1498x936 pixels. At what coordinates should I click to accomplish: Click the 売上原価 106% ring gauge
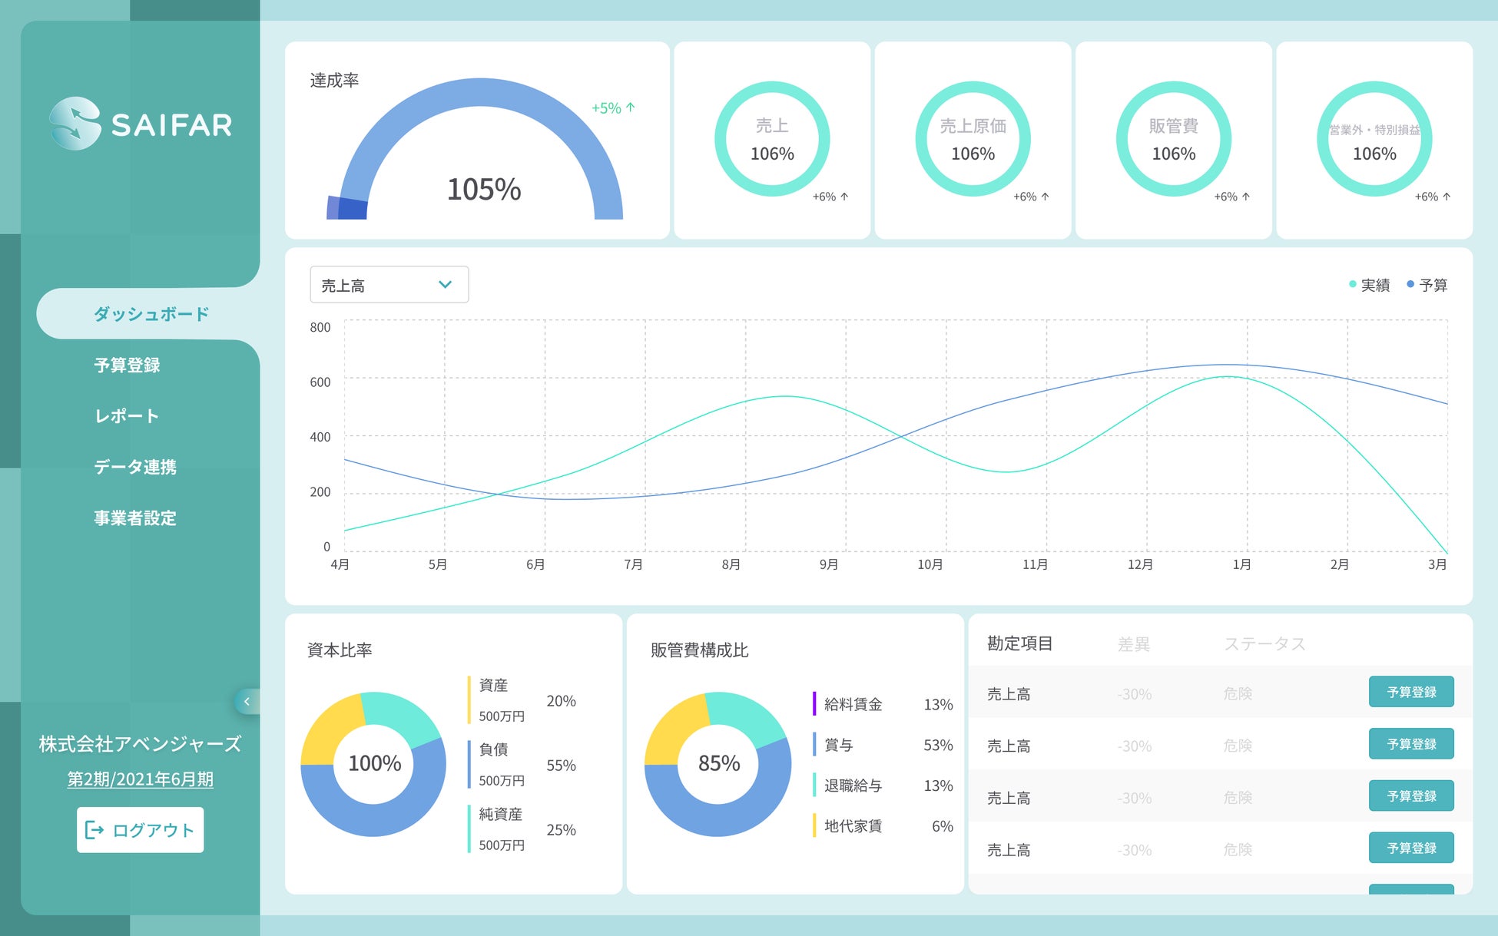coord(973,139)
